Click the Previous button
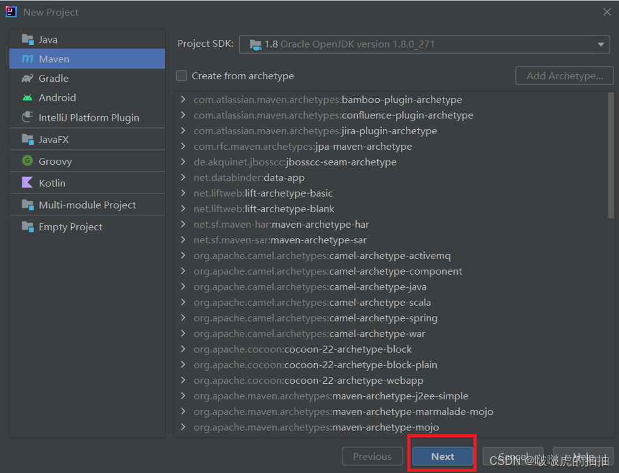This screenshot has width=619, height=473. 372,456
